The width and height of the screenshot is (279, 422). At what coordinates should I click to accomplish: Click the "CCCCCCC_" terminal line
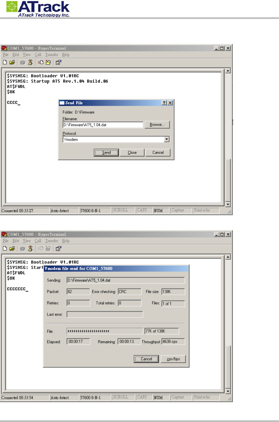[18, 289]
